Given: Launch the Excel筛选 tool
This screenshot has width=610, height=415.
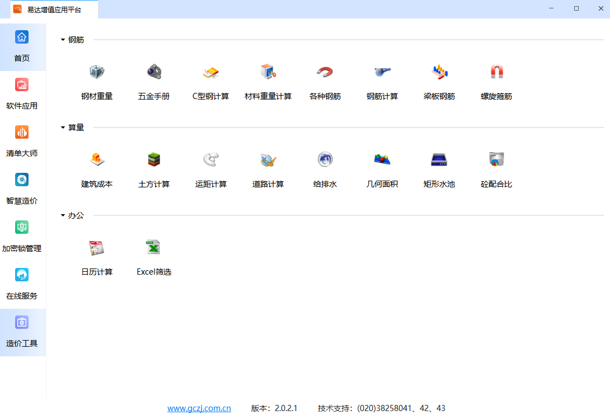Looking at the screenshot, I should (154, 257).
